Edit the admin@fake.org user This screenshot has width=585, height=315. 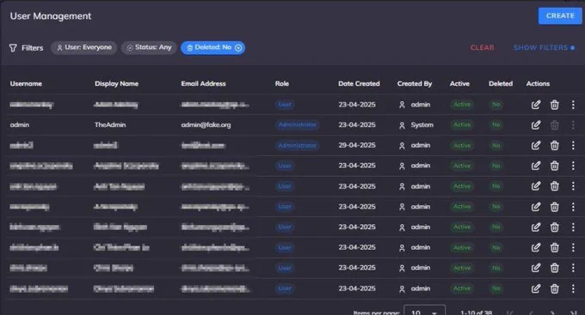[536, 125]
